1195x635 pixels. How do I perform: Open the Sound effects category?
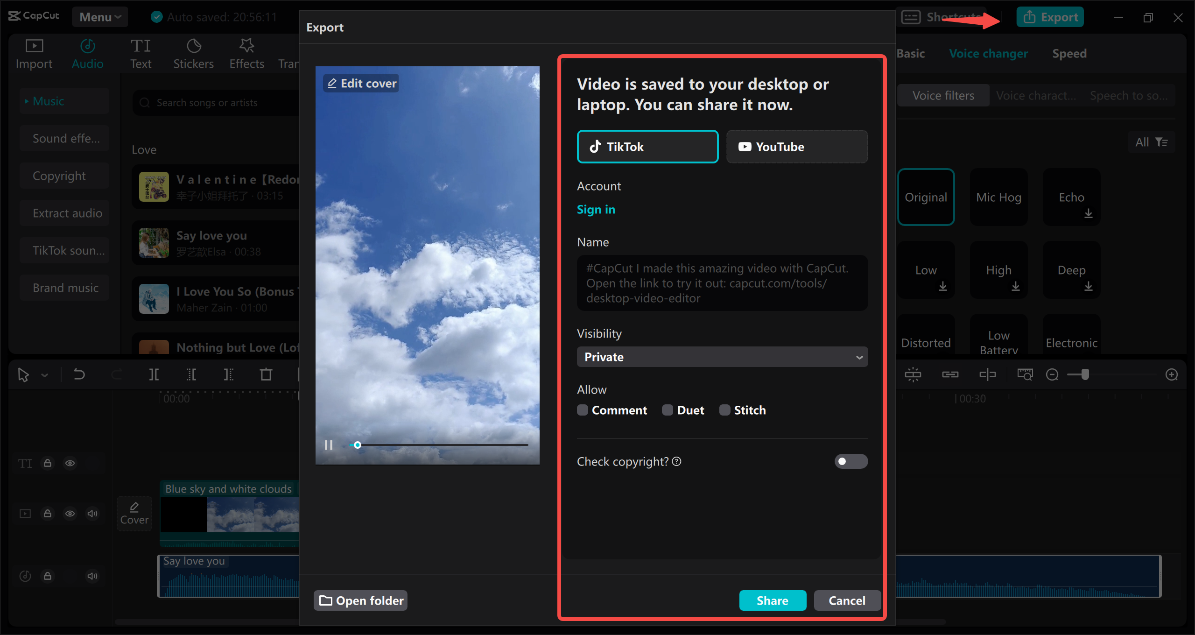(64, 138)
